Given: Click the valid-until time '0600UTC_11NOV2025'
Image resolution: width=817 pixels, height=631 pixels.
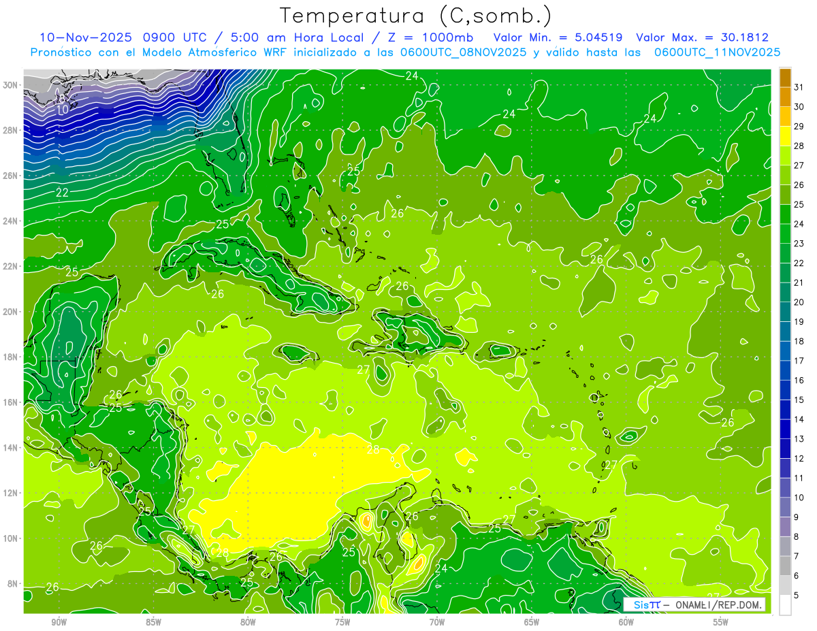Looking at the screenshot, I should pyautogui.click(x=717, y=52).
